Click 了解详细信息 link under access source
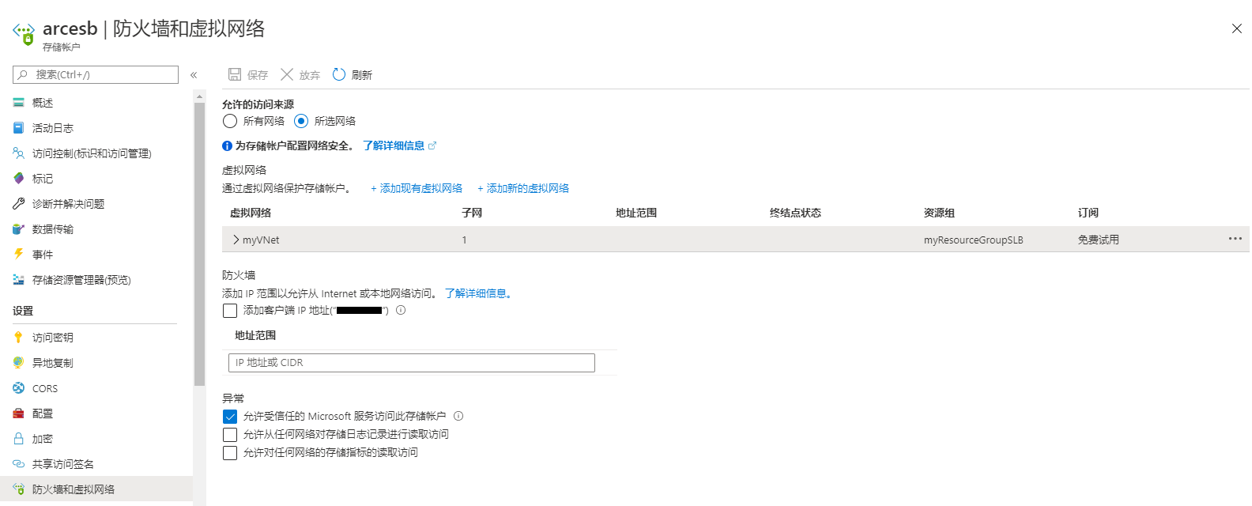Viewport: 1252px width, 506px height. [x=394, y=145]
